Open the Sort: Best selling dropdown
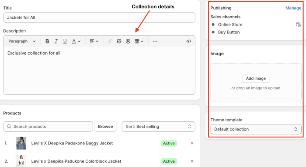This screenshot has width=306, height=167. [158, 127]
